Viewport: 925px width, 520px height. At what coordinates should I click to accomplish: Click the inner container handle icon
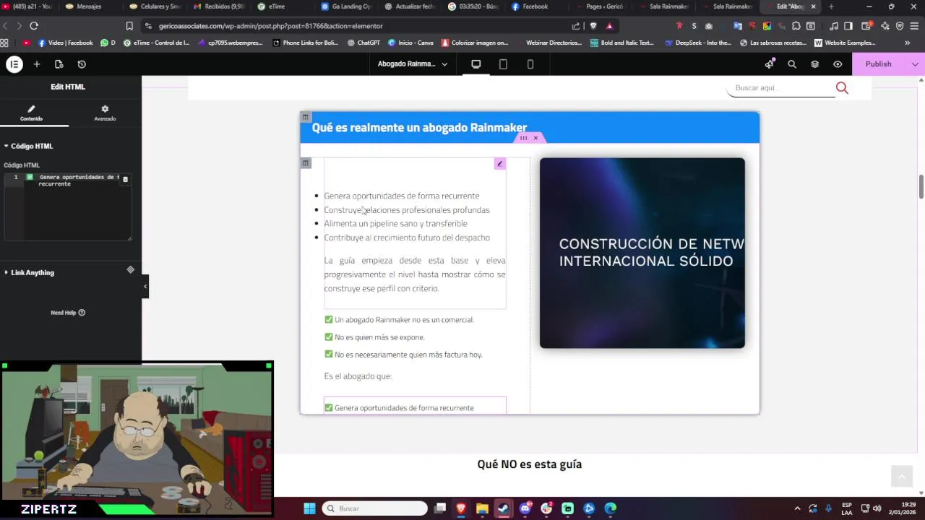pos(306,163)
